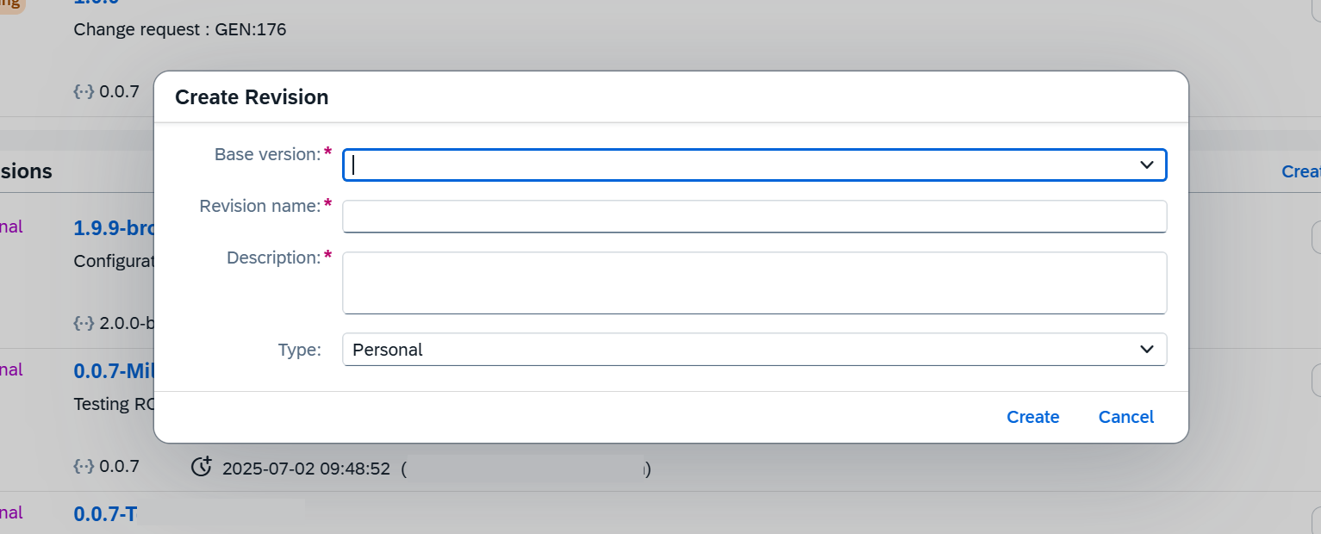This screenshot has height=534, width=1321.
Task: Click the code braces icon next to 2.0.0-b
Action: pos(84,323)
